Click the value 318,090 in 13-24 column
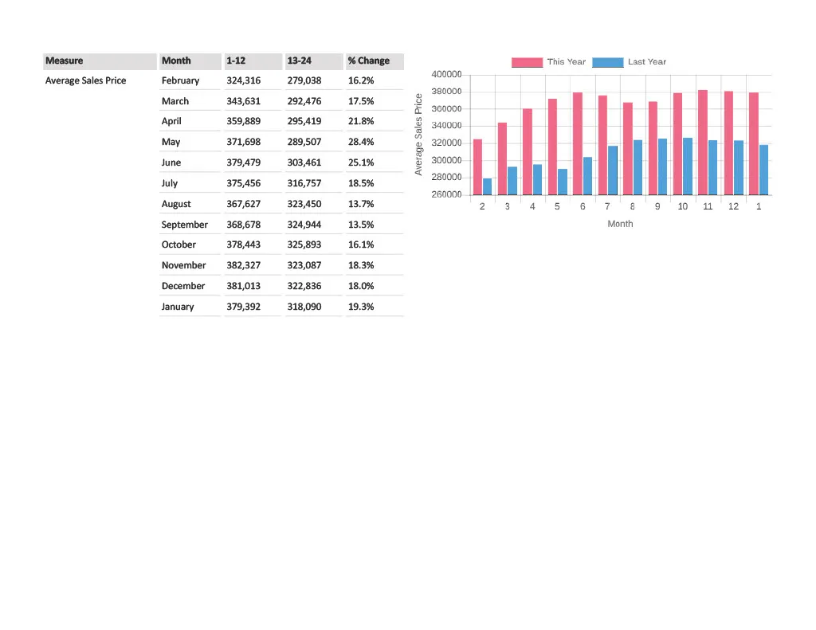816x630 pixels. pos(304,307)
